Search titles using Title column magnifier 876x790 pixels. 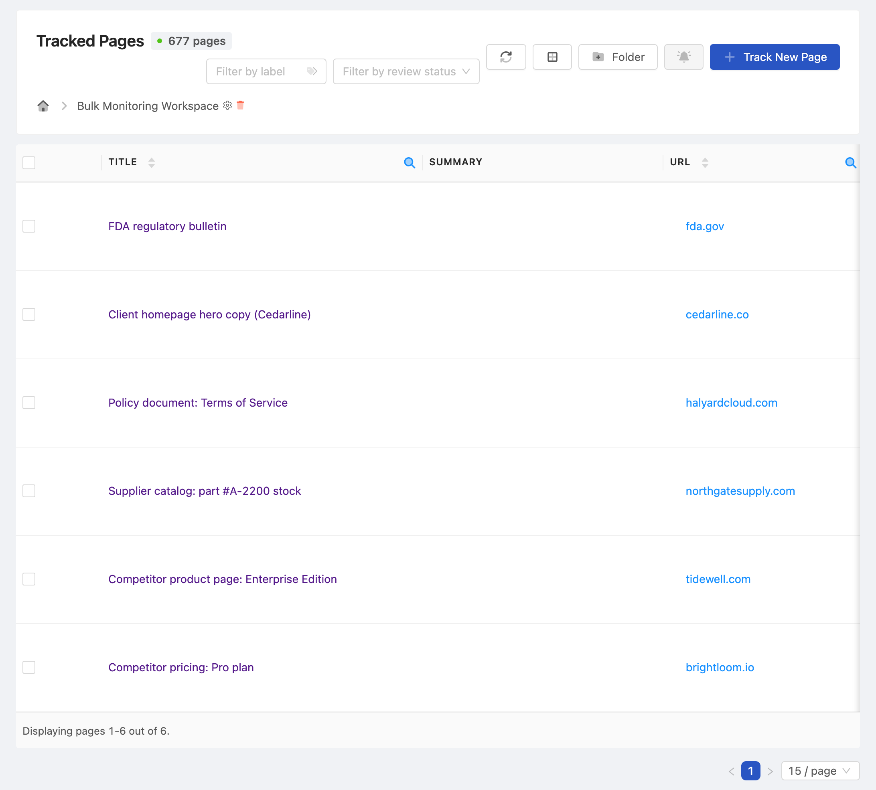[x=410, y=163]
